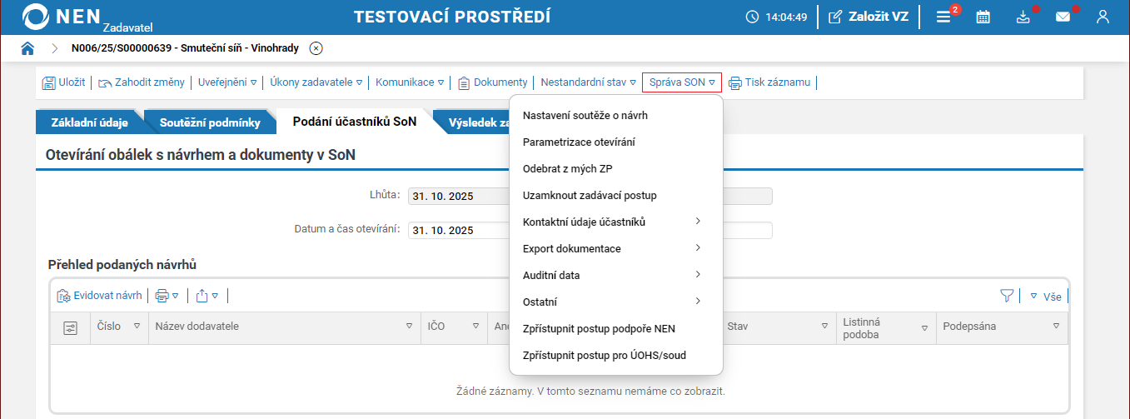This screenshot has height=419, width=1130.
Task: Open the notifications list with badge 2
Action: point(943,17)
